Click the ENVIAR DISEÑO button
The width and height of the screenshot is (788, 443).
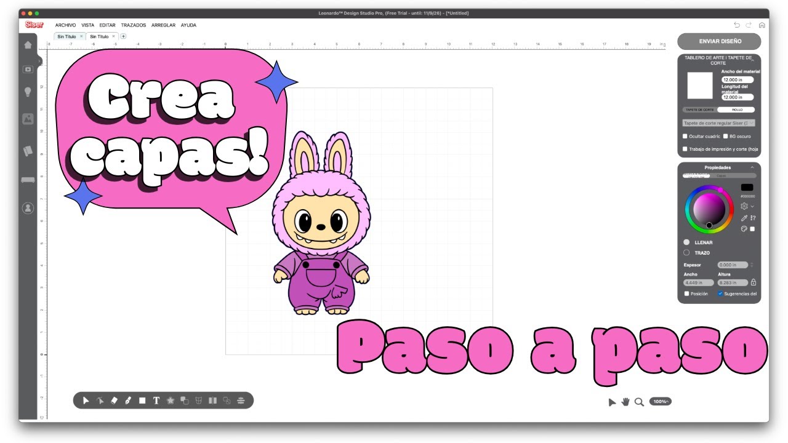pos(720,41)
